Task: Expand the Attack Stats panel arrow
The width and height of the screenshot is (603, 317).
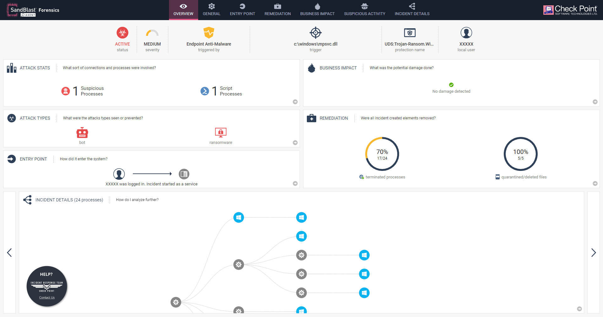Action: (x=295, y=102)
